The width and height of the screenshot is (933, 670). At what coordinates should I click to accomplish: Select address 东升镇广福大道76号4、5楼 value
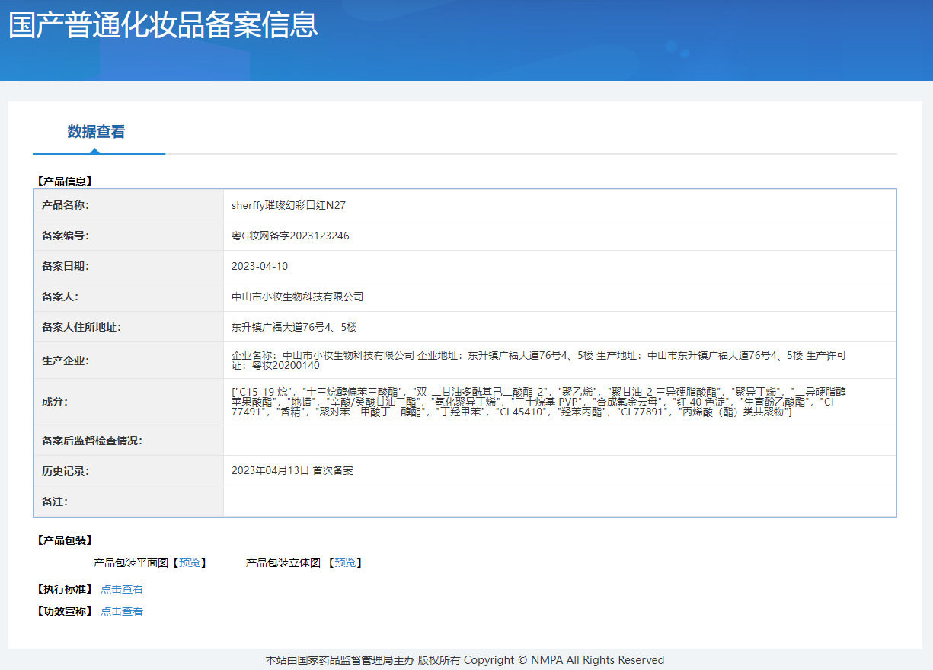click(x=294, y=327)
